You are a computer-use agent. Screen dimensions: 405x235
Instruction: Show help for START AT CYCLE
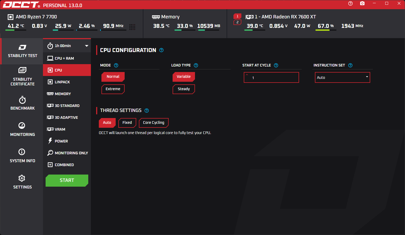tap(276, 65)
